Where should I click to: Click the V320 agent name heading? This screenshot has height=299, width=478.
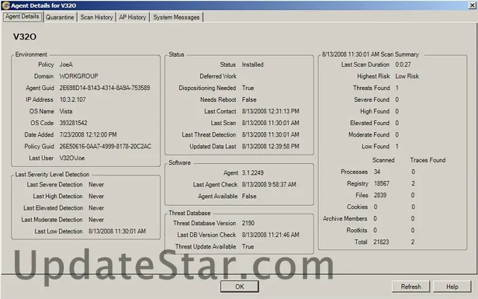[25, 37]
